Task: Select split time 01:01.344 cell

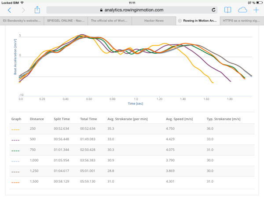Action: [x=62, y=150]
